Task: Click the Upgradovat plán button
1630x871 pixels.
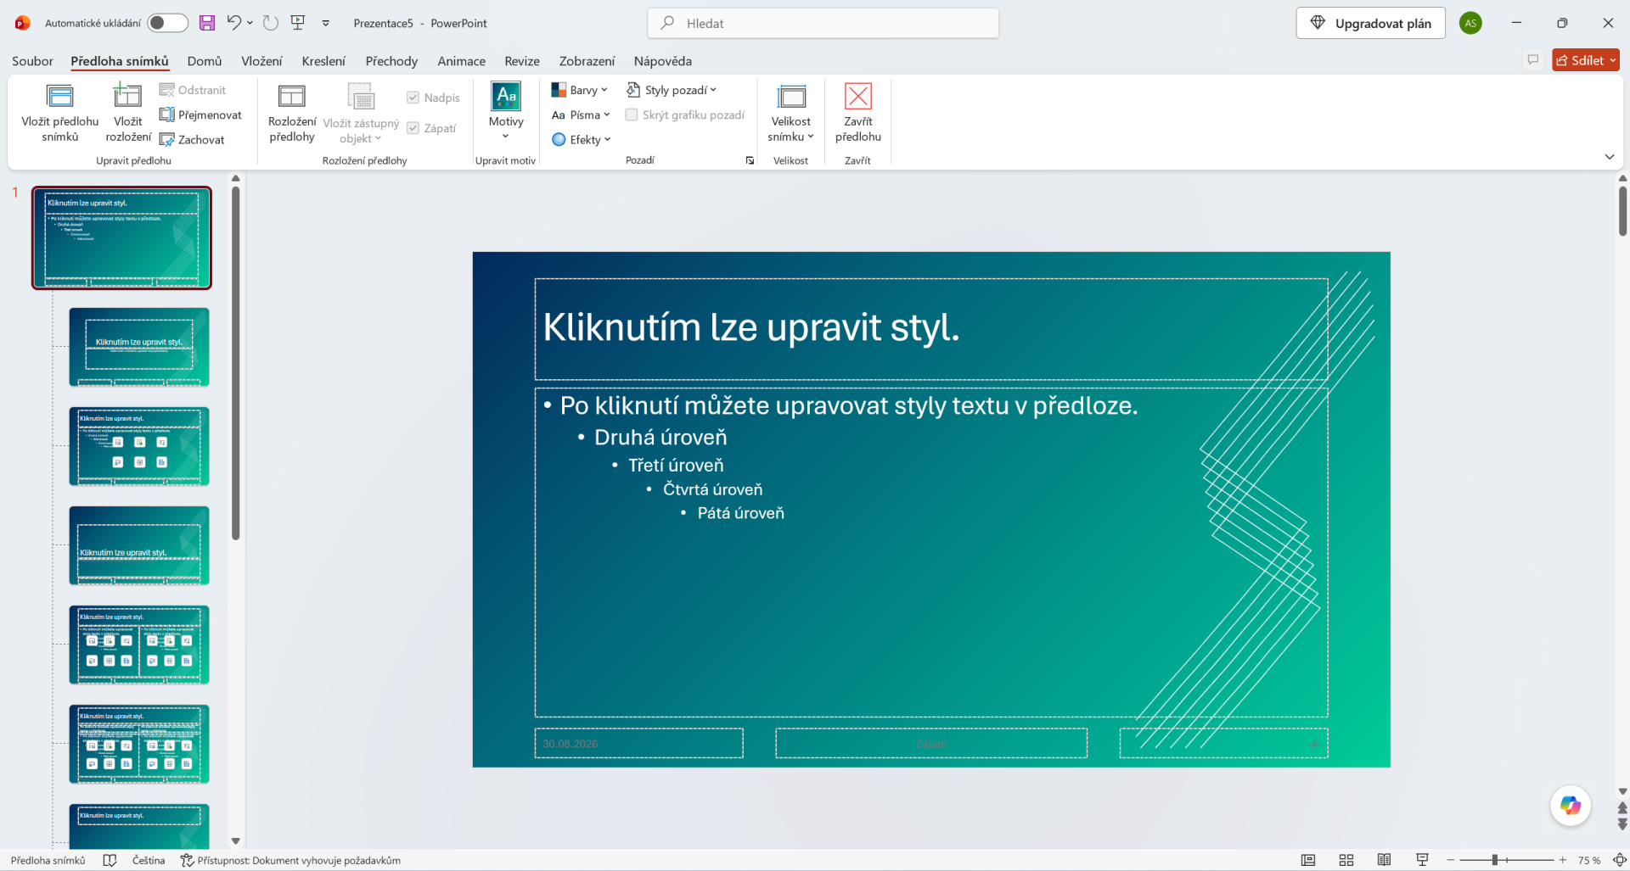Action: click(x=1370, y=23)
